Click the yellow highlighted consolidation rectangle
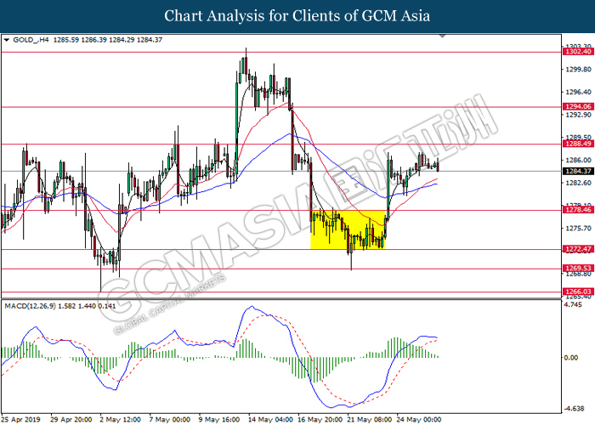The width and height of the screenshot is (595, 425). 348,229
